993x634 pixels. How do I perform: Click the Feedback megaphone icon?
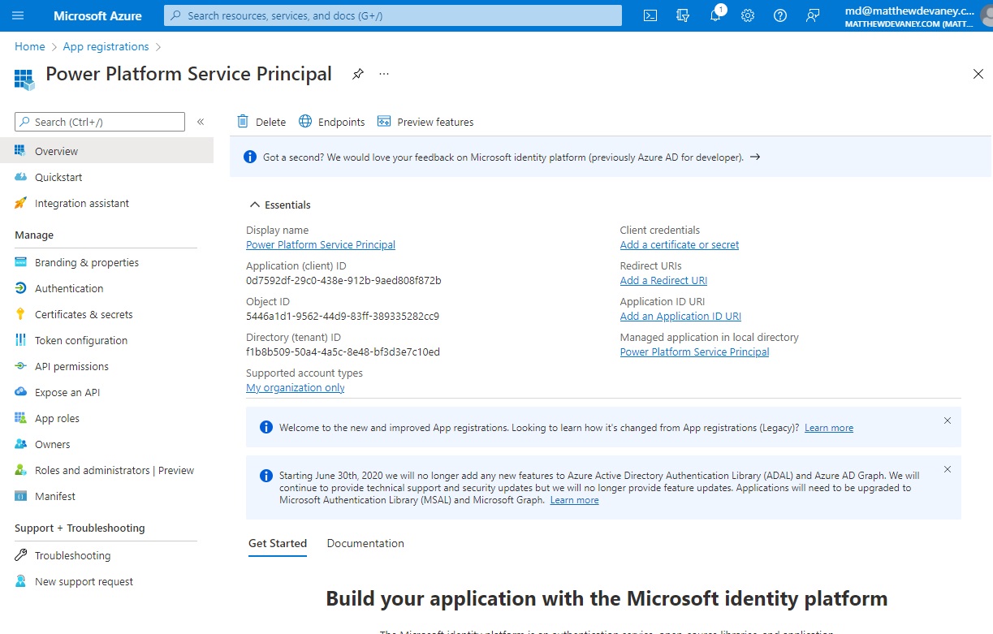pos(812,15)
